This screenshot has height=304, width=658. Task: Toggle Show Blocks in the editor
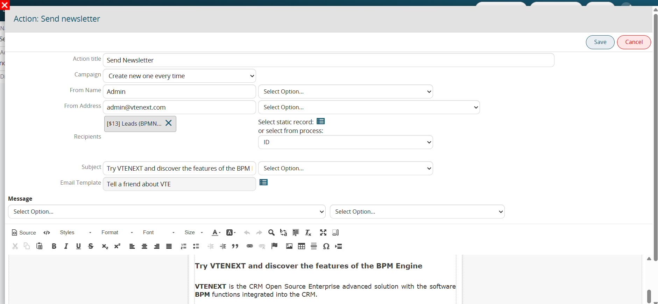point(335,232)
